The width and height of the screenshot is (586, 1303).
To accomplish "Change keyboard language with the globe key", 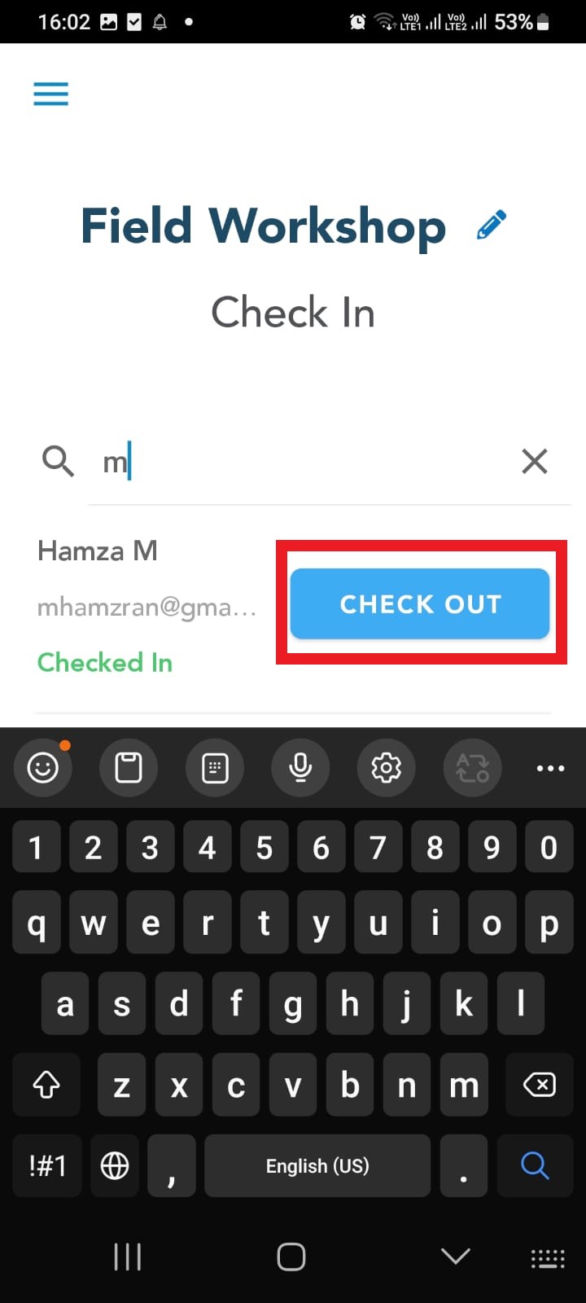I will 115,1165.
